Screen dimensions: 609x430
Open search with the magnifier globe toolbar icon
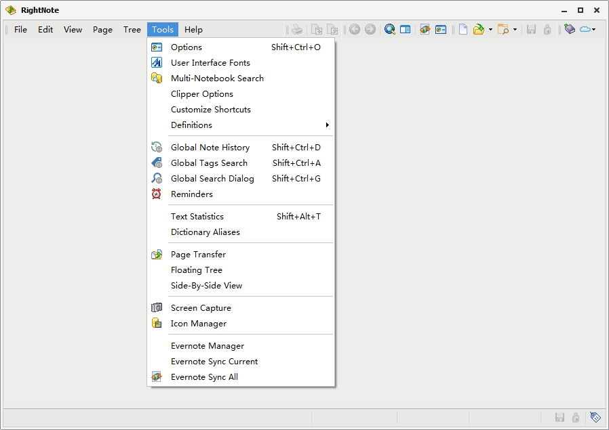[x=389, y=30]
